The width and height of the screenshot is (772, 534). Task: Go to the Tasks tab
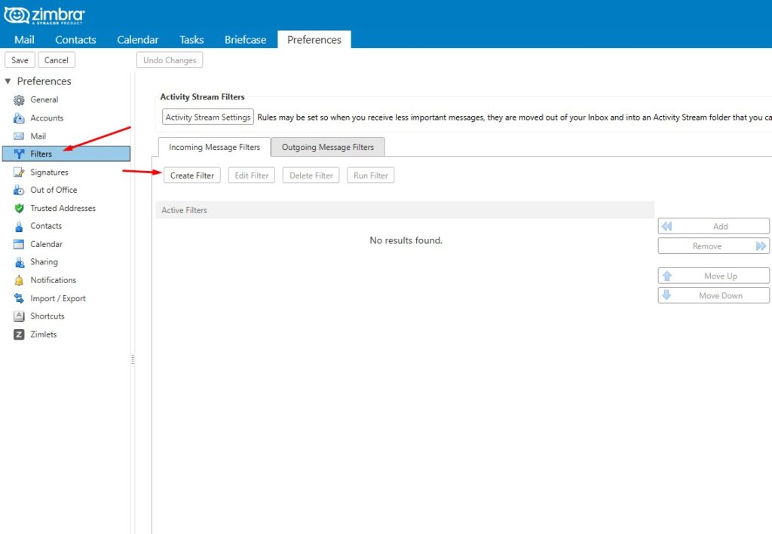tap(191, 40)
